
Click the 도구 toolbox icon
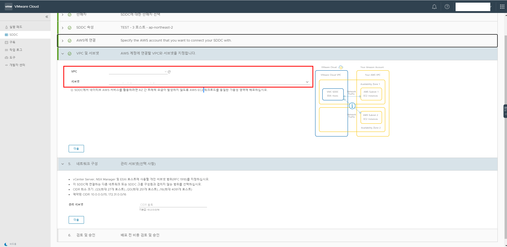pyautogui.click(x=6, y=57)
